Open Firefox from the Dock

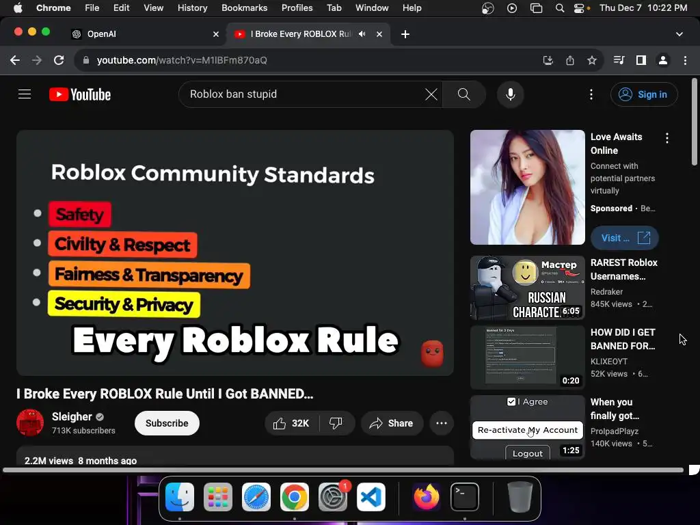(427, 497)
